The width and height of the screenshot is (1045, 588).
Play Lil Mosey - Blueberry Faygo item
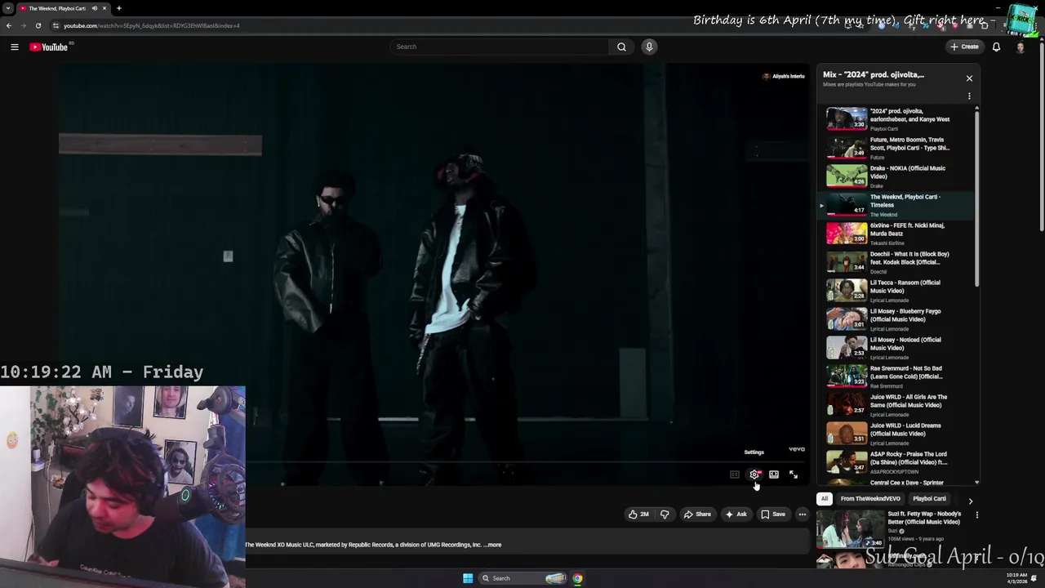896,319
